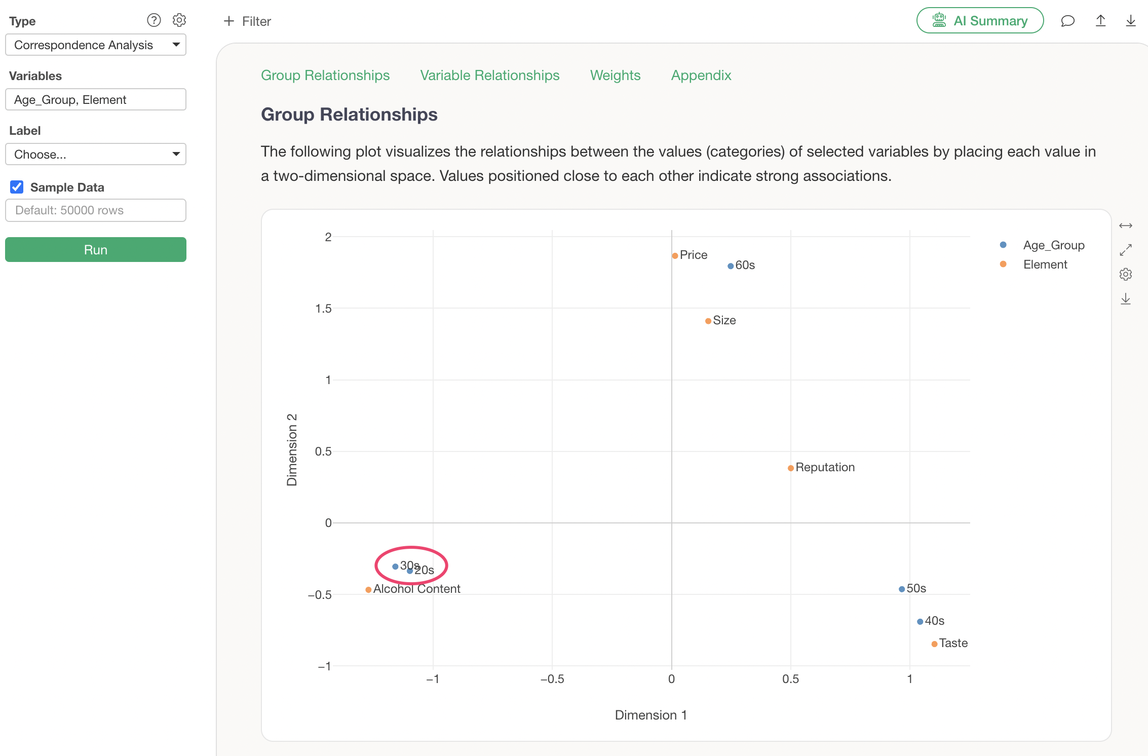Click the Variables field Age_Group, Element
Screen dimensions: 1148x756
pos(96,100)
